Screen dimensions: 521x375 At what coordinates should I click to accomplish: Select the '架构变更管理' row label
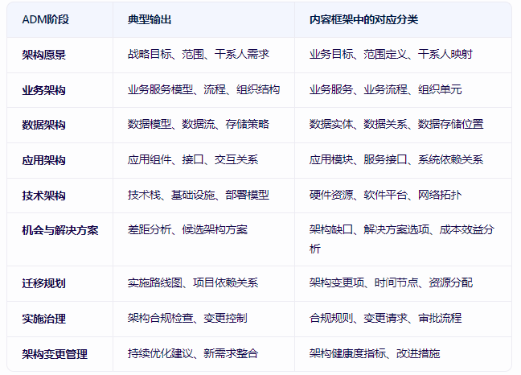(x=55, y=354)
